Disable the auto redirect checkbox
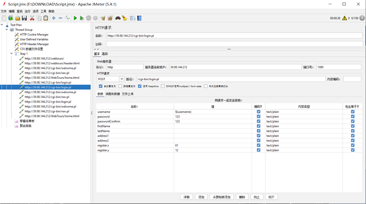Image resolution: width=366 pixels, height=204 pixels. (101, 86)
